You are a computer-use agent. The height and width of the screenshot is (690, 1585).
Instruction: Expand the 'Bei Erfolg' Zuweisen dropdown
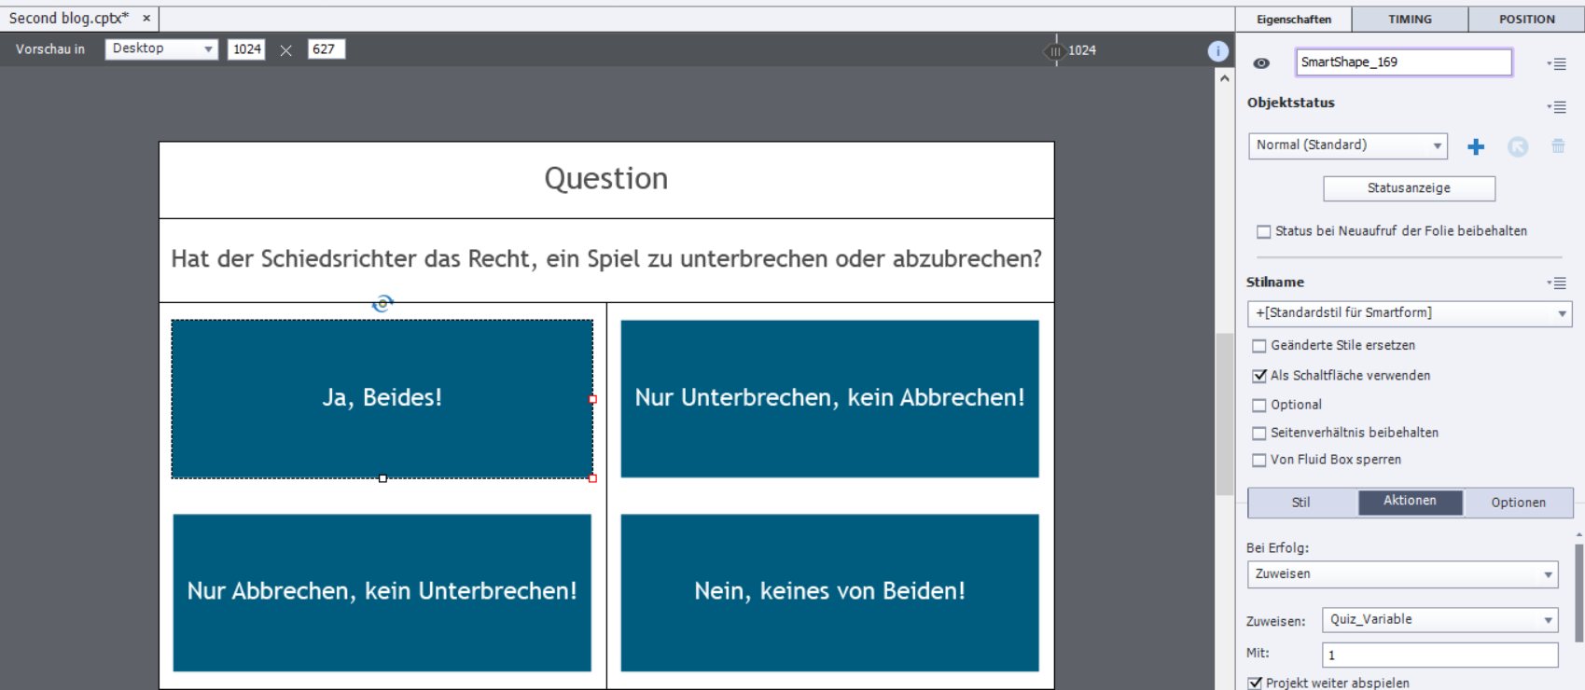(x=1402, y=574)
